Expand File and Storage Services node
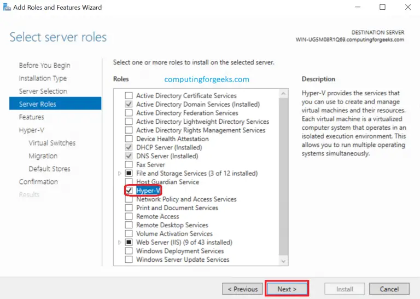 pos(120,174)
